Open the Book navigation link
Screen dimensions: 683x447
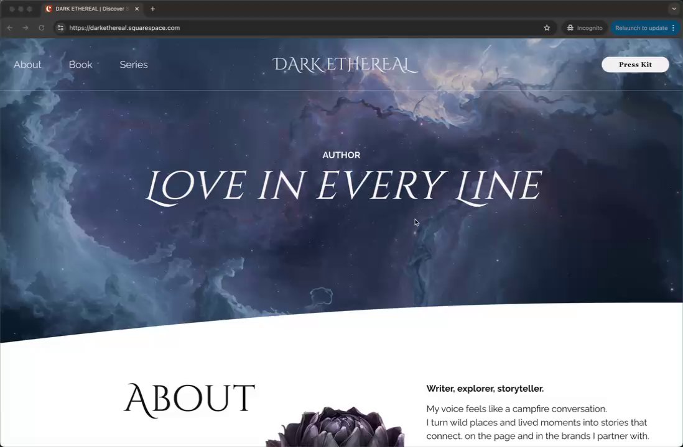point(81,65)
